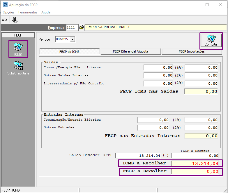Open the Opções menu
228x193 pixels.
[8, 12]
